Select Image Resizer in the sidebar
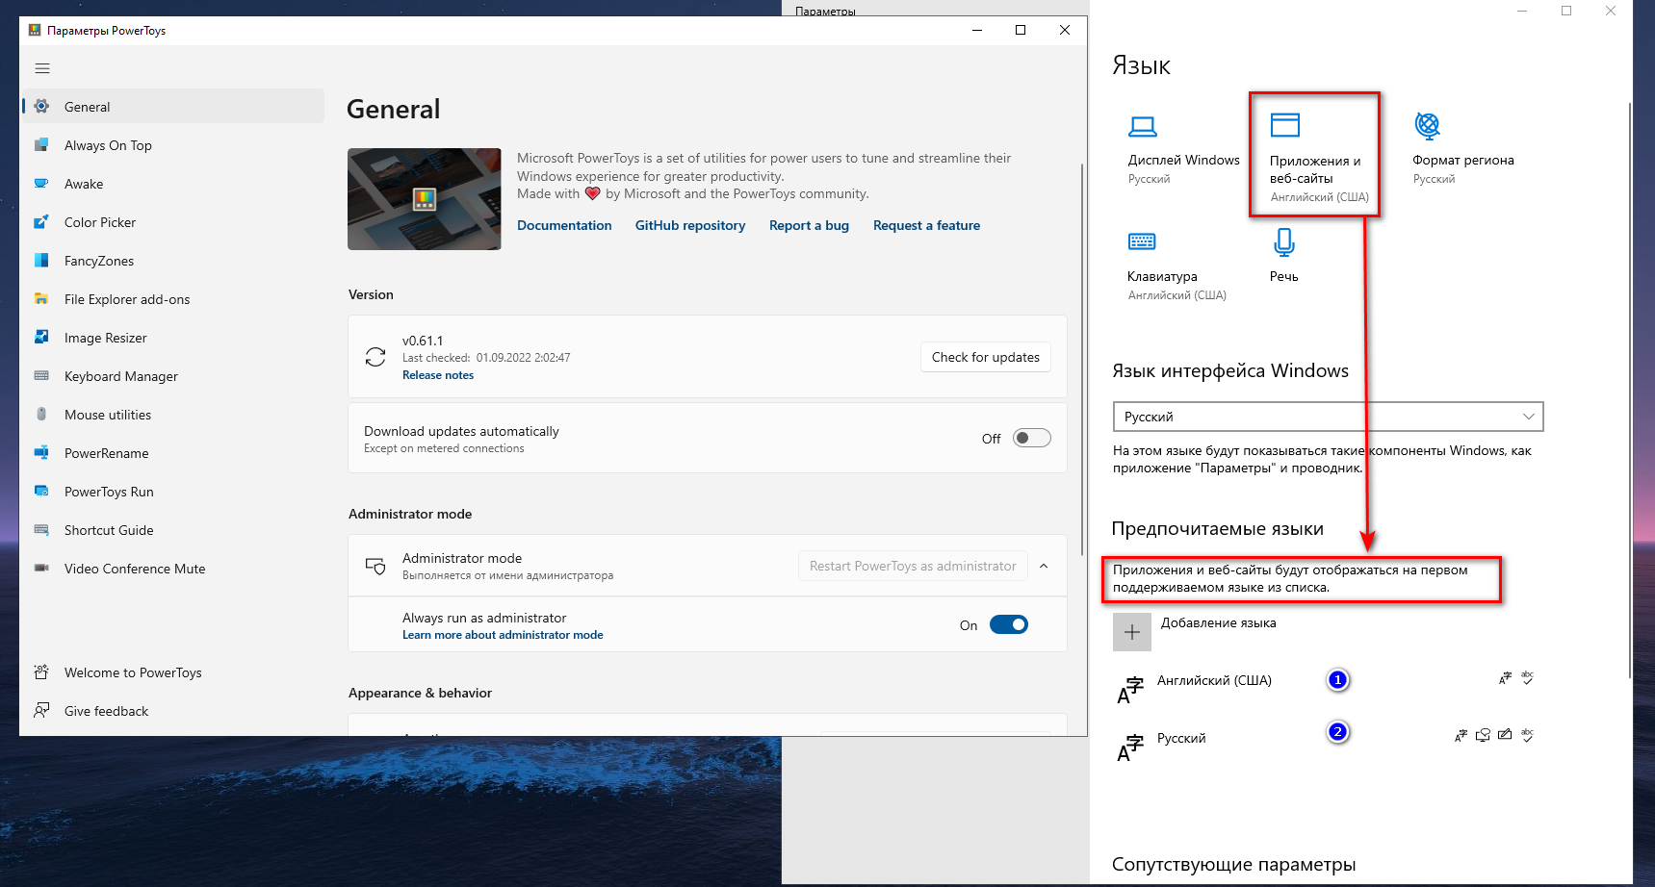The width and height of the screenshot is (1655, 887). (106, 338)
